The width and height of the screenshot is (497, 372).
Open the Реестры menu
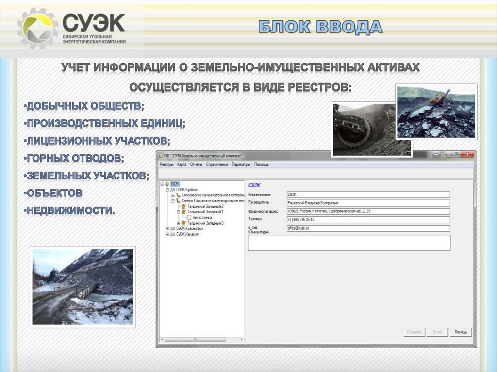[166, 165]
